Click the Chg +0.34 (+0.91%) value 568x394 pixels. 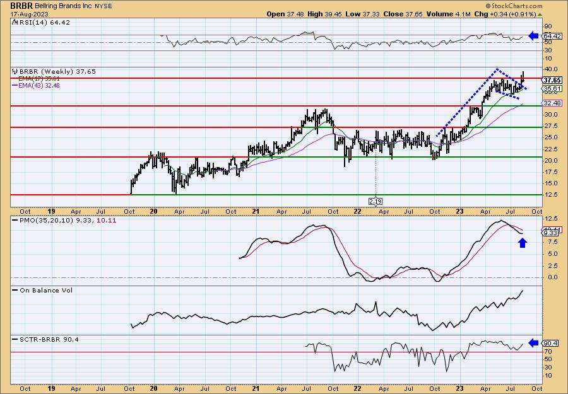505,14
